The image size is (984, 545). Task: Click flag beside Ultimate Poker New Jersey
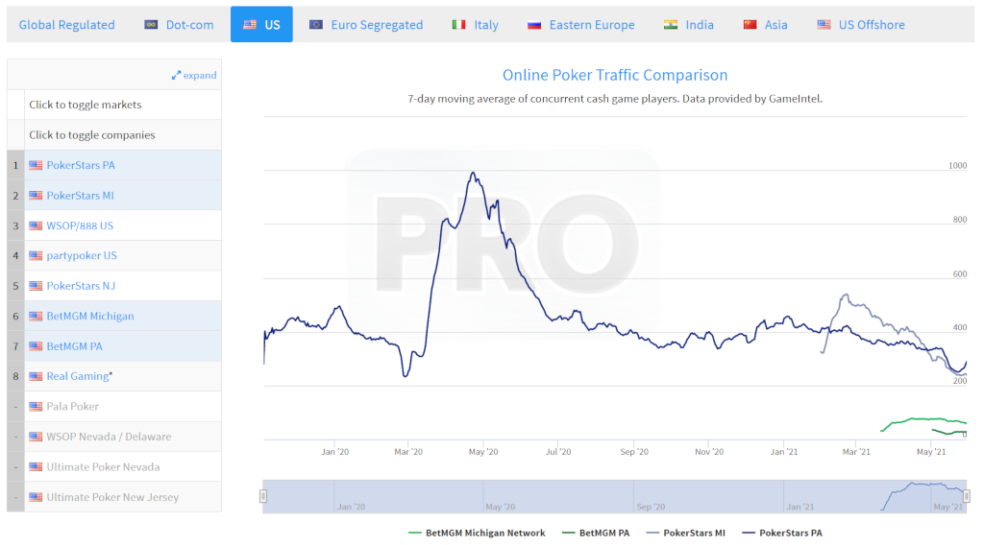pos(36,497)
